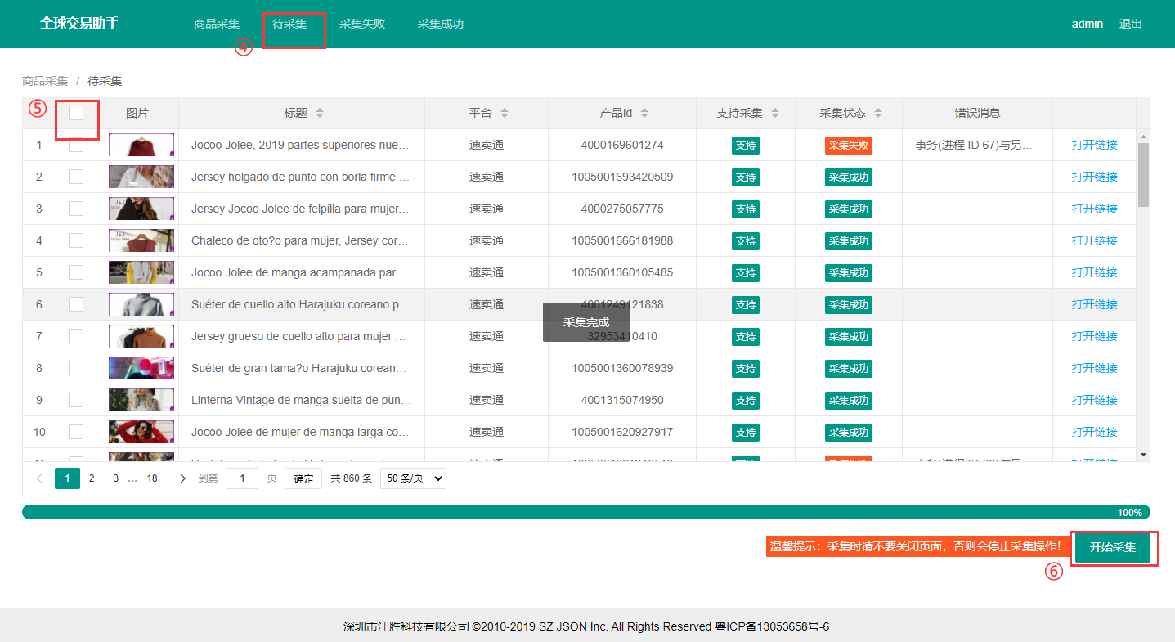1175x642 pixels.
Task: Click product Id 1005001360105485
Action: [622, 272]
